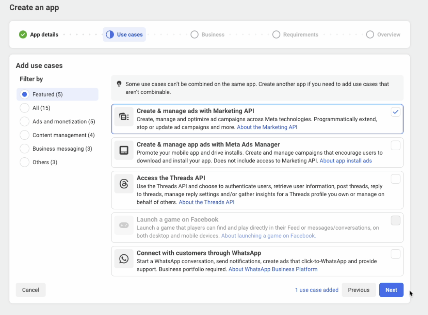The width and height of the screenshot is (428, 315).
Task: Select the Ads and monetization (5) filter
Action: pos(57,121)
